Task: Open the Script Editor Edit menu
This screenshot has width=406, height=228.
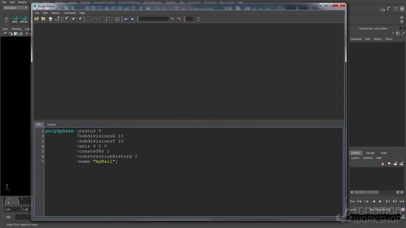Action: (45, 13)
